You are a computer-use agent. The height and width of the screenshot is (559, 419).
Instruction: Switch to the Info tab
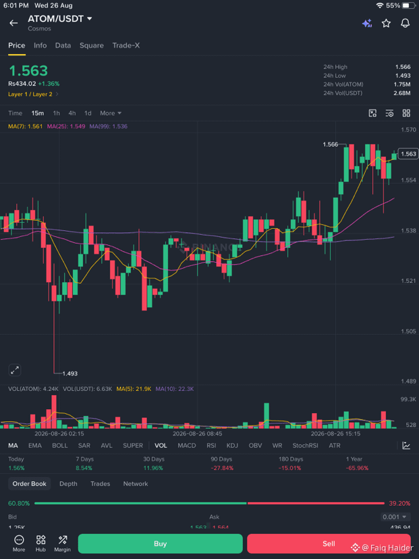click(x=40, y=45)
